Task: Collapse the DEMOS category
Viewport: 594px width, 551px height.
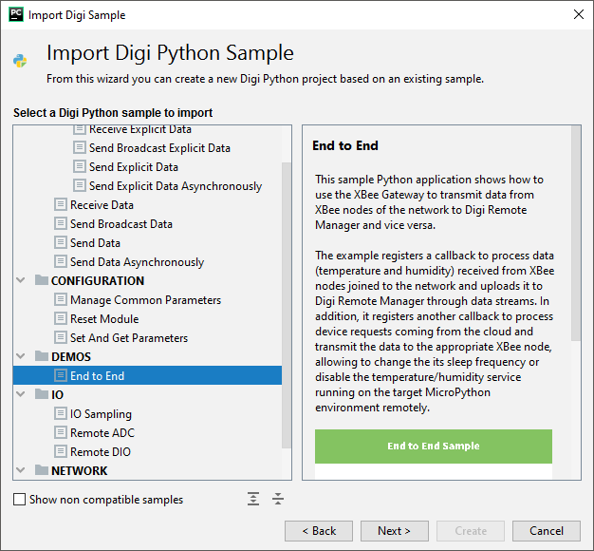Action: [x=22, y=357]
